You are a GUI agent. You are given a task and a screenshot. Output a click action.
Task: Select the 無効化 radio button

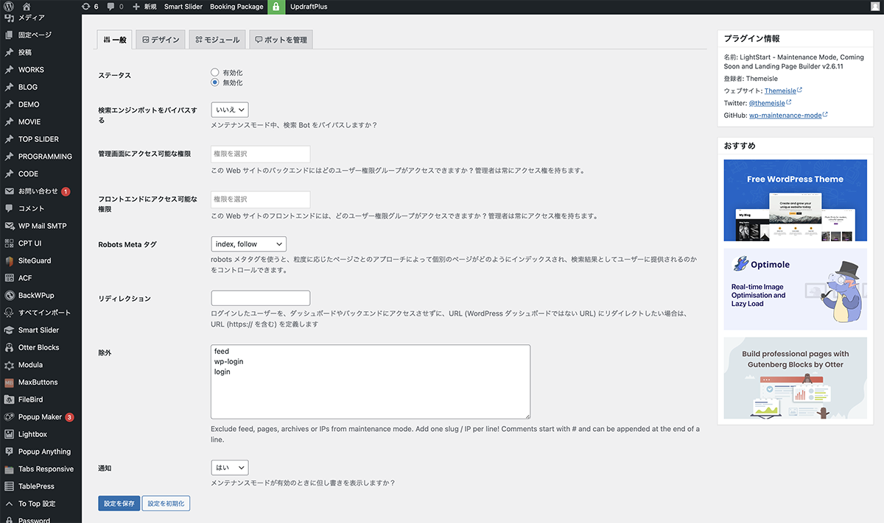click(x=215, y=83)
